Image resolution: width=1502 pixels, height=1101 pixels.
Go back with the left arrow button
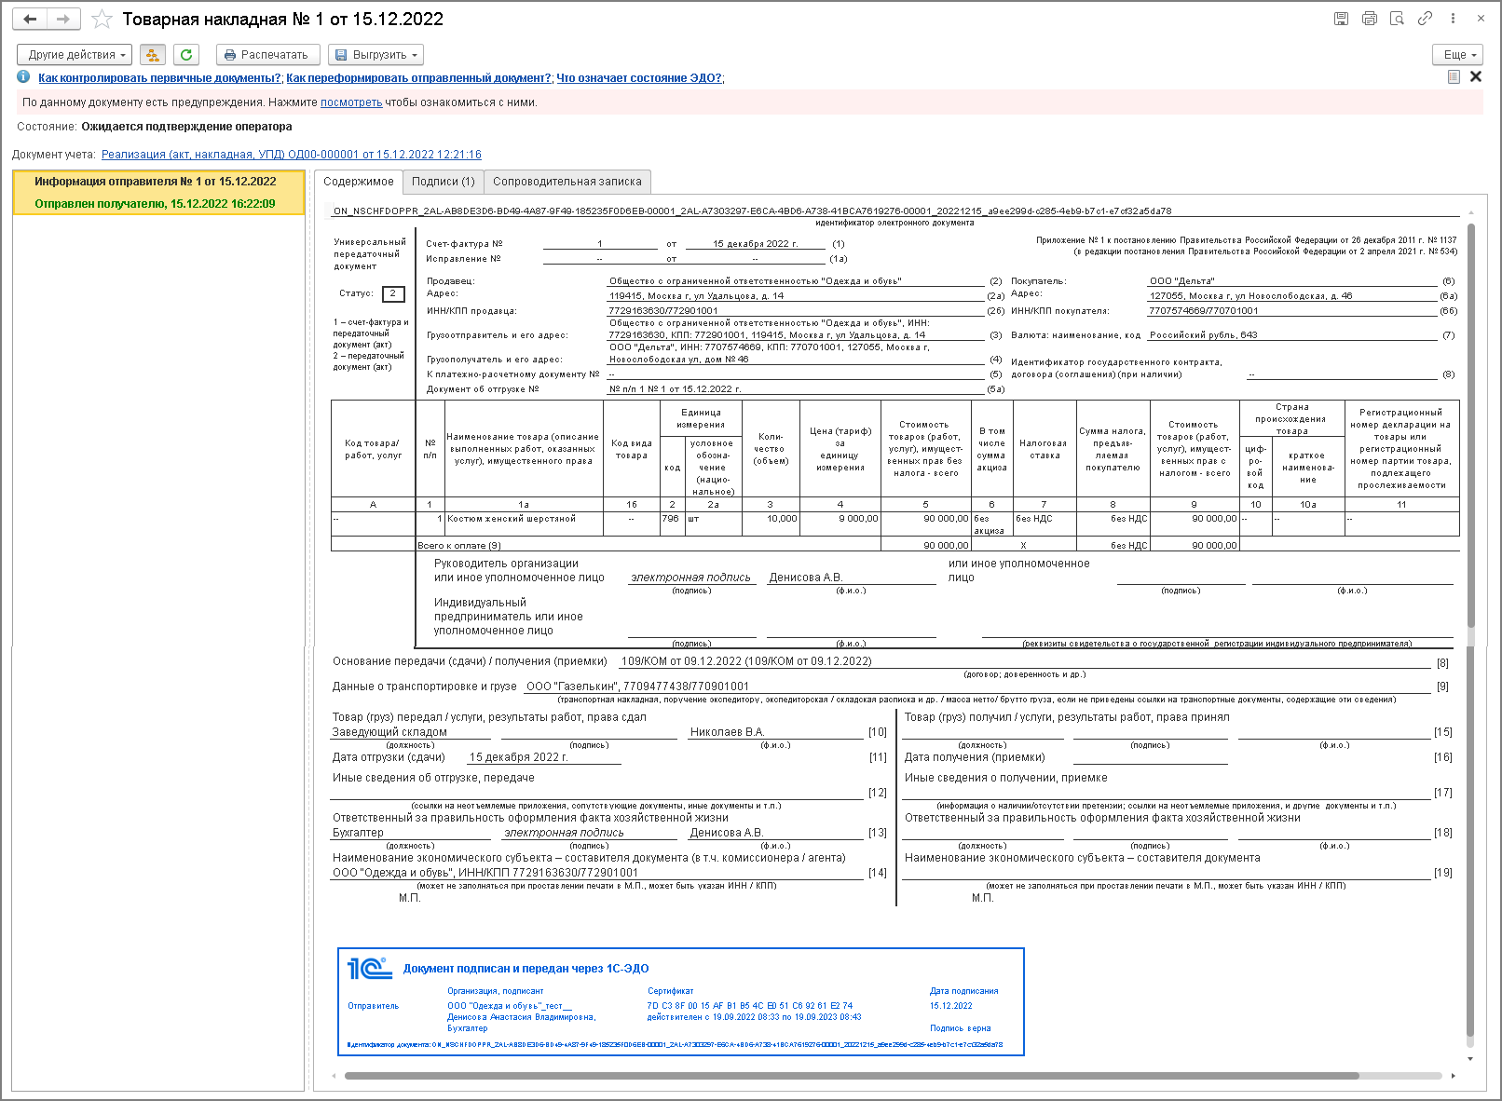[x=30, y=19]
